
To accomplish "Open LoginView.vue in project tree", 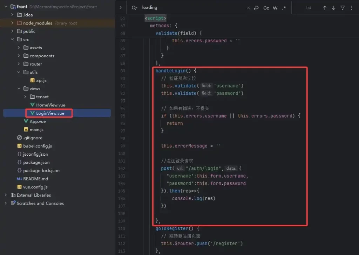I will click(x=50, y=113).
